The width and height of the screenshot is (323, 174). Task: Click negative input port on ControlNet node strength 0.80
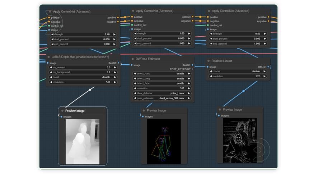click(208, 21)
